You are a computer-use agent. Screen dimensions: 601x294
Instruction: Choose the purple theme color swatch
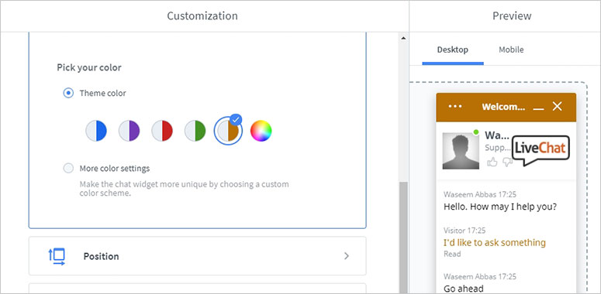click(x=130, y=131)
